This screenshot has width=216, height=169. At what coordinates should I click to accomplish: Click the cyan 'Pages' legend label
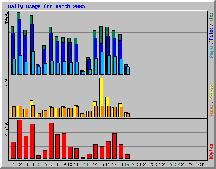pos(211,52)
